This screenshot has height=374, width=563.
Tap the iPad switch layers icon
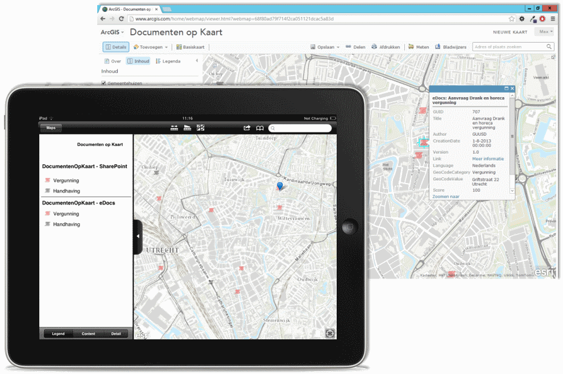point(174,128)
